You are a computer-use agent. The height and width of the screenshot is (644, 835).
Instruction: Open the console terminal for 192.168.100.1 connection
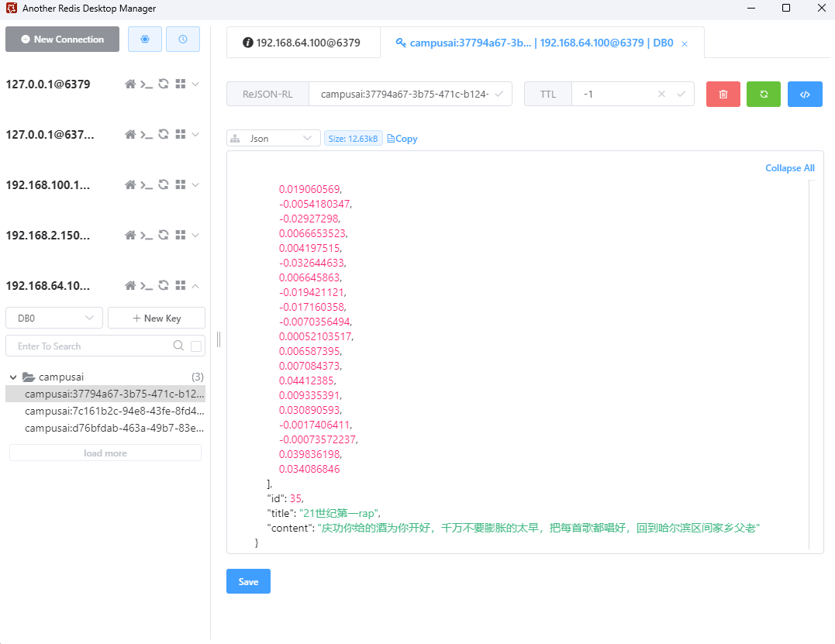[x=146, y=184]
